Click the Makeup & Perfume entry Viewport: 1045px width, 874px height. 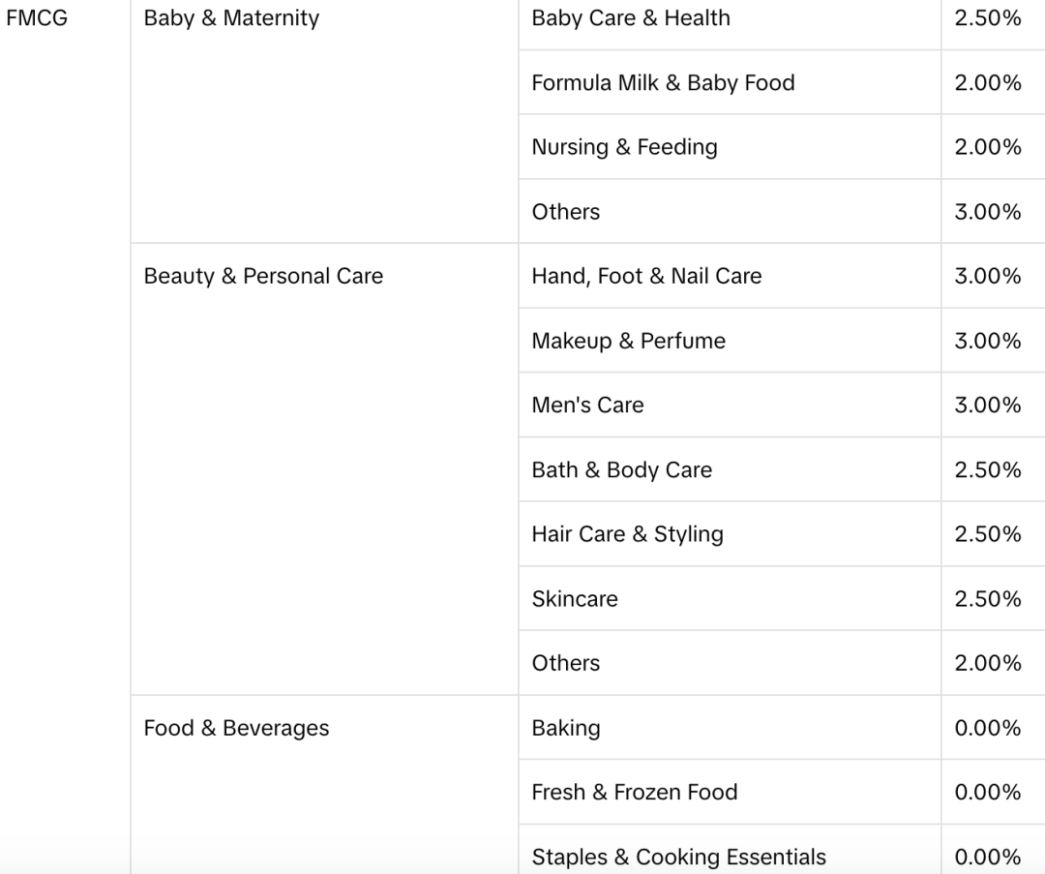pyautogui.click(x=628, y=341)
